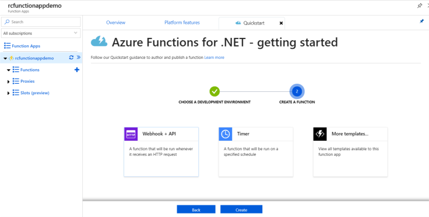
Task: Click the Webhook + API HTTP icon
Action: pos(131,134)
